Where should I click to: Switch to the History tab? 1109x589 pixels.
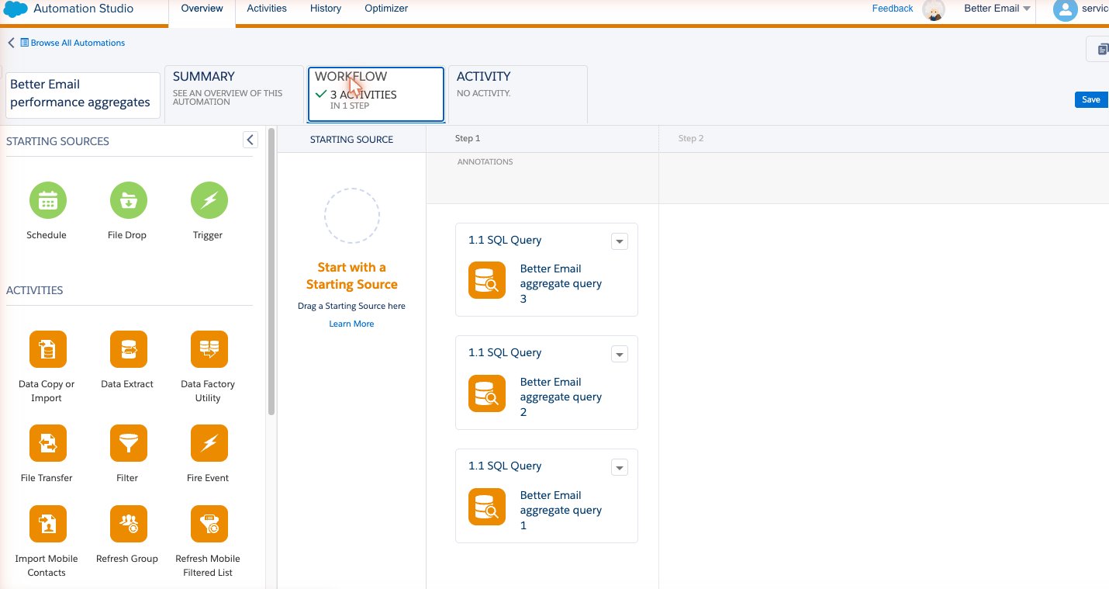(326, 9)
